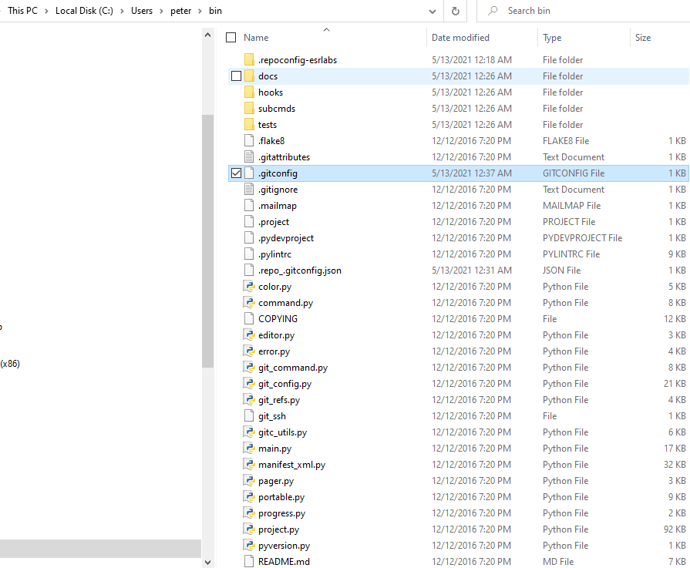Click the search magnifier icon
Image resolution: width=690 pixels, height=568 pixels.
point(491,11)
